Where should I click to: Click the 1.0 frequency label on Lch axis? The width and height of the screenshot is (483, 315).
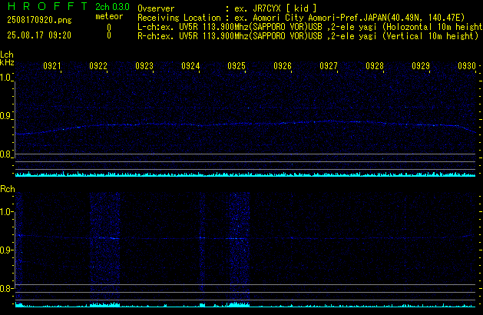pyautogui.click(x=5, y=78)
